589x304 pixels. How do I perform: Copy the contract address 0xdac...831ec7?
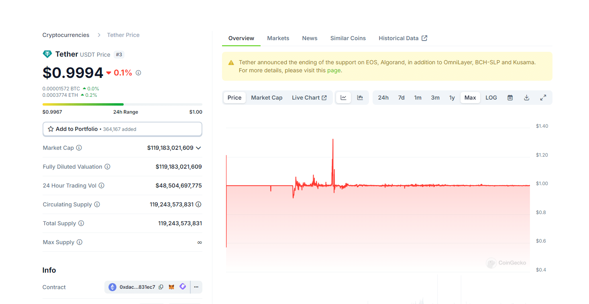pyautogui.click(x=161, y=287)
